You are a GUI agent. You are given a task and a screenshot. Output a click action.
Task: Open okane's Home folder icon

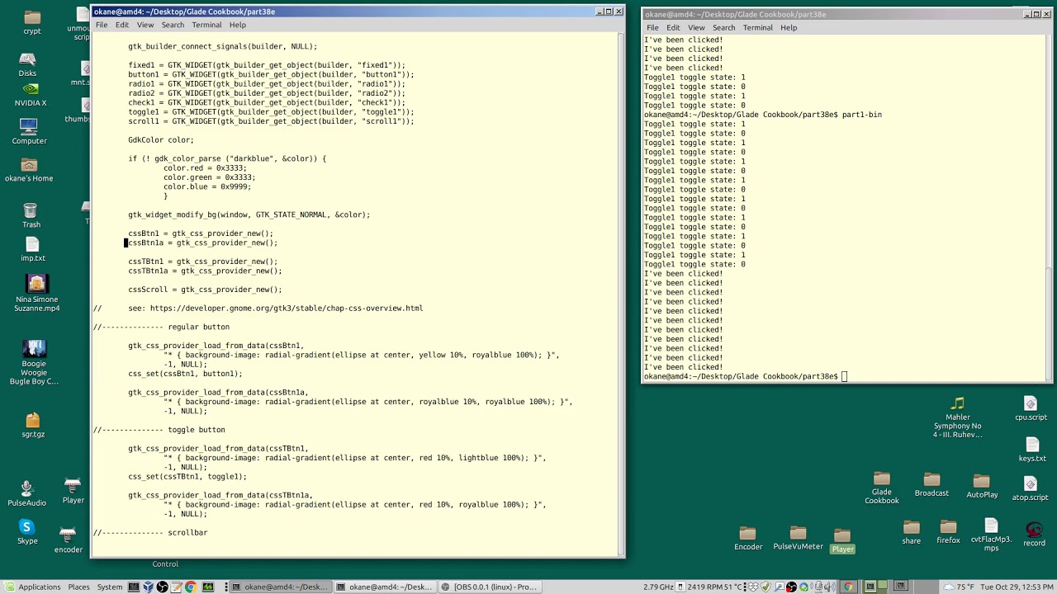tap(29, 170)
